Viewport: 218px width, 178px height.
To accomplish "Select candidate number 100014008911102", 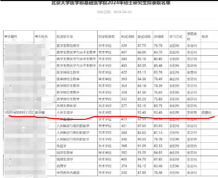I will pos(19,112).
